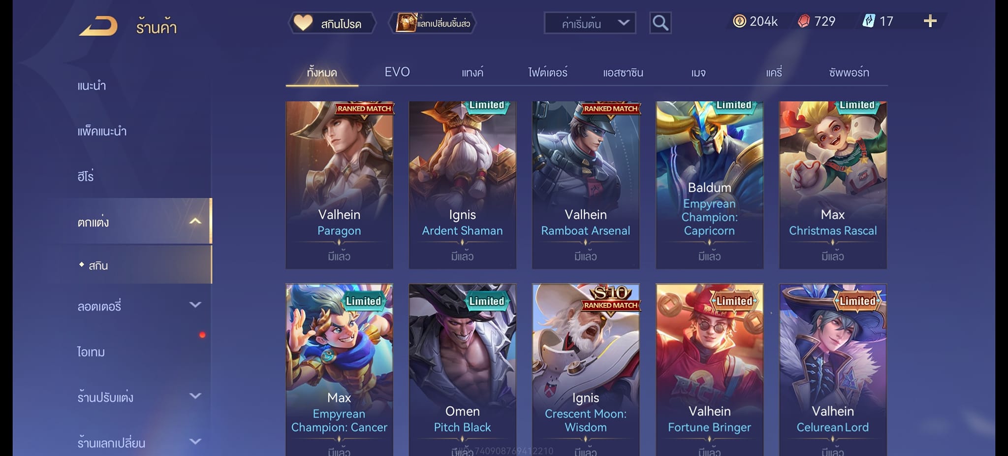Switch to the EVO tab
Viewport: 1008px width, 456px height.
(x=397, y=72)
